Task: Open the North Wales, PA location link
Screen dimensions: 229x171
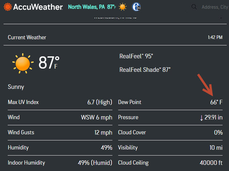Action: click(x=86, y=7)
